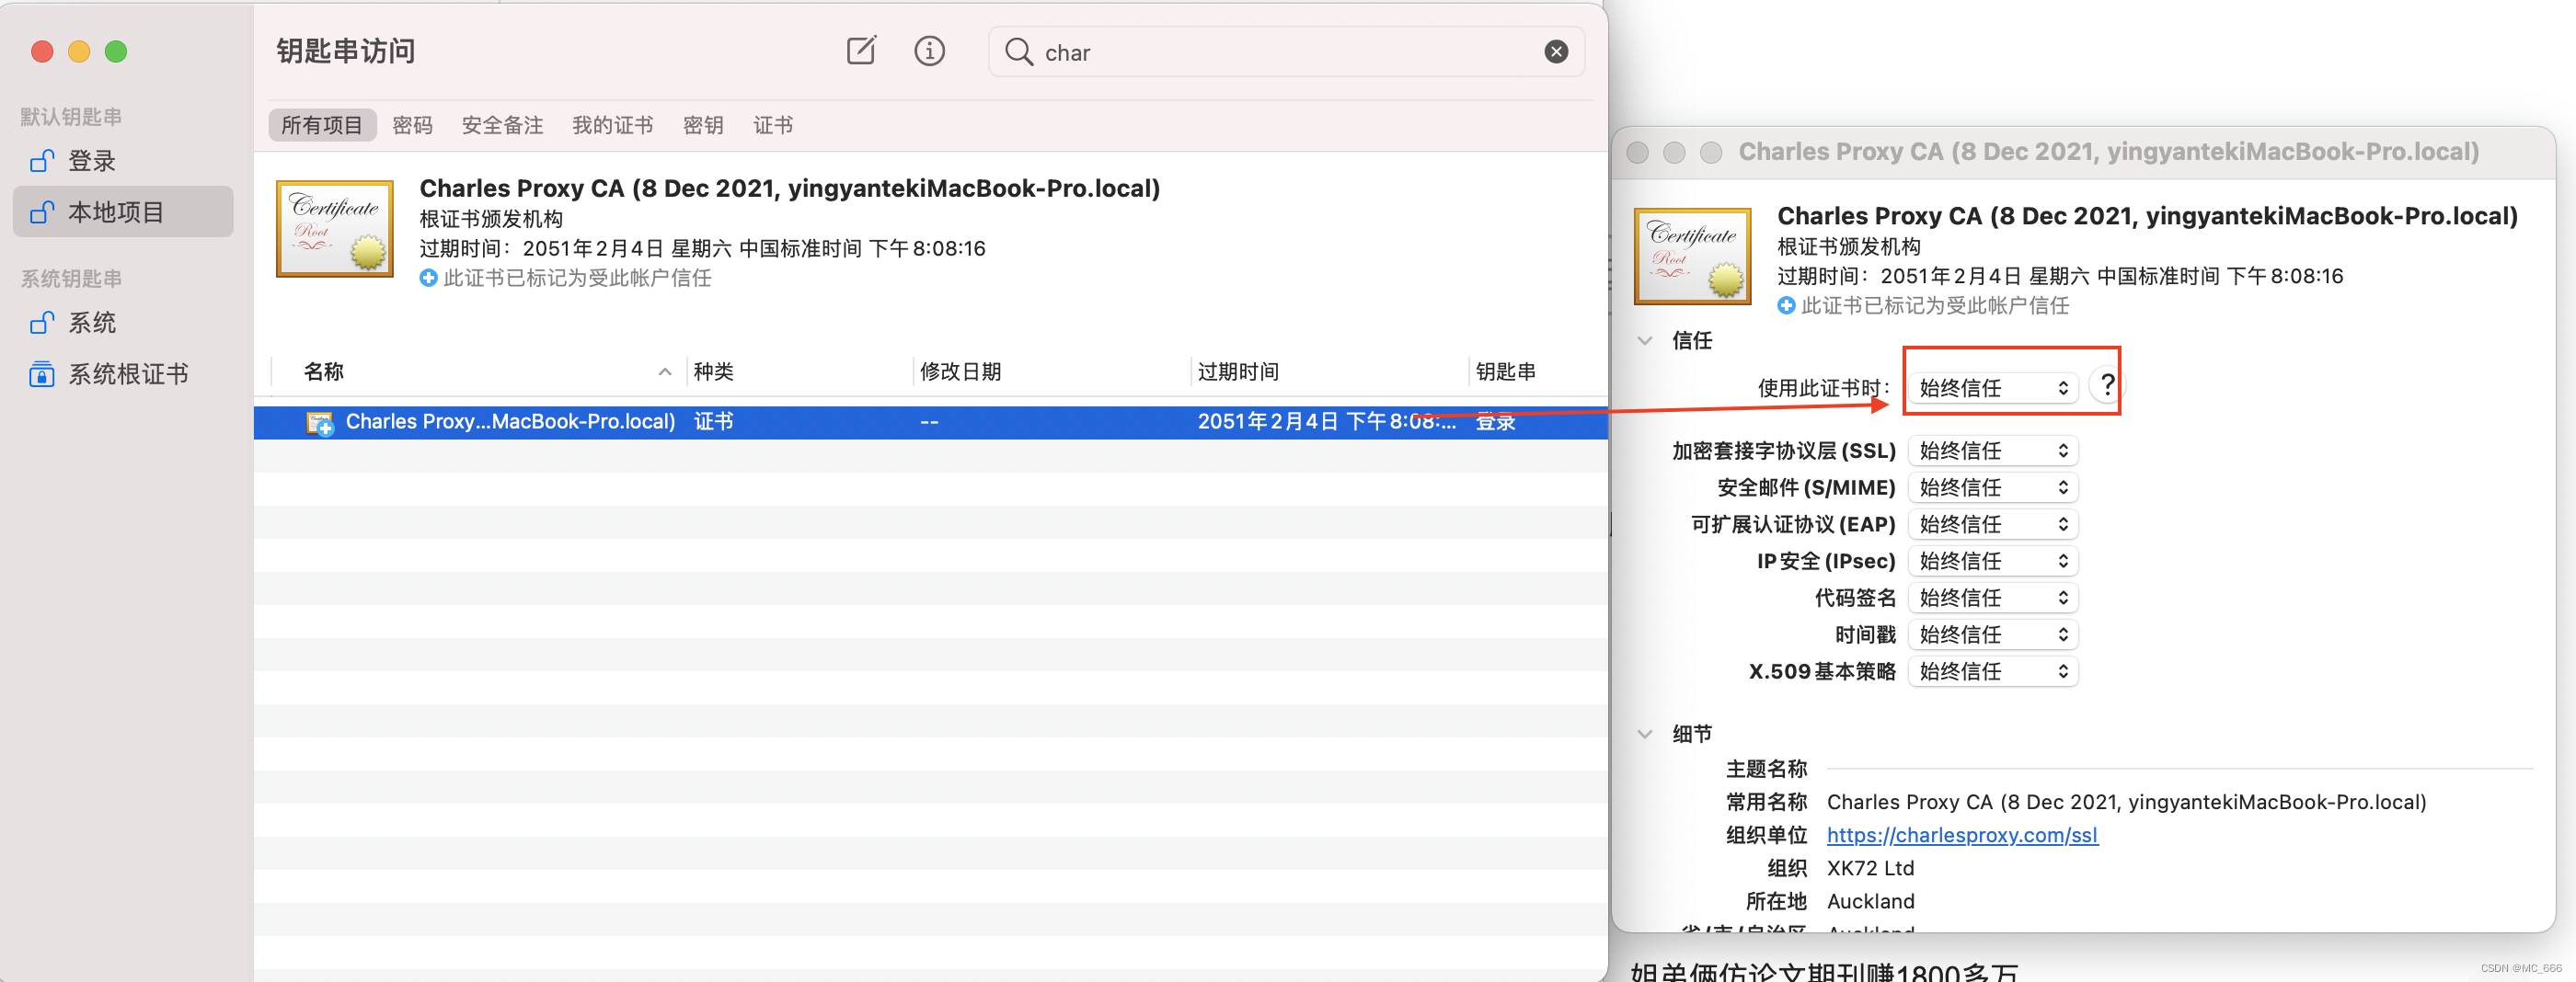The width and height of the screenshot is (2576, 982).
Task: Click the magnifier search icon
Action: 1018,51
